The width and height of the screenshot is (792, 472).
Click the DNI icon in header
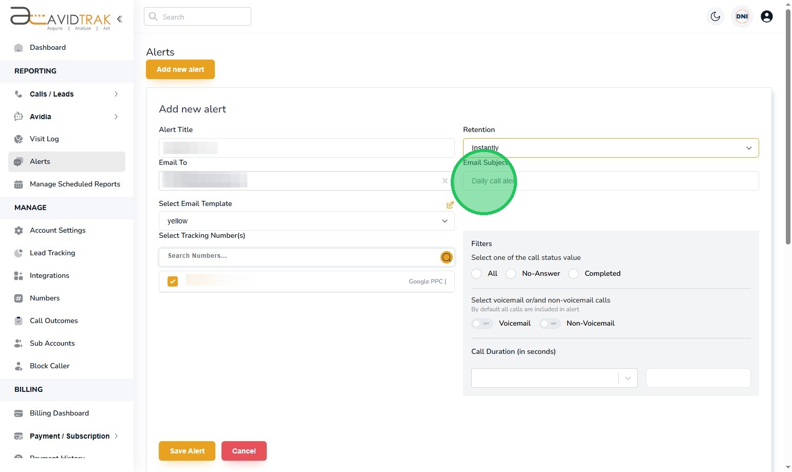pyautogui.click(x=742, y=16)
